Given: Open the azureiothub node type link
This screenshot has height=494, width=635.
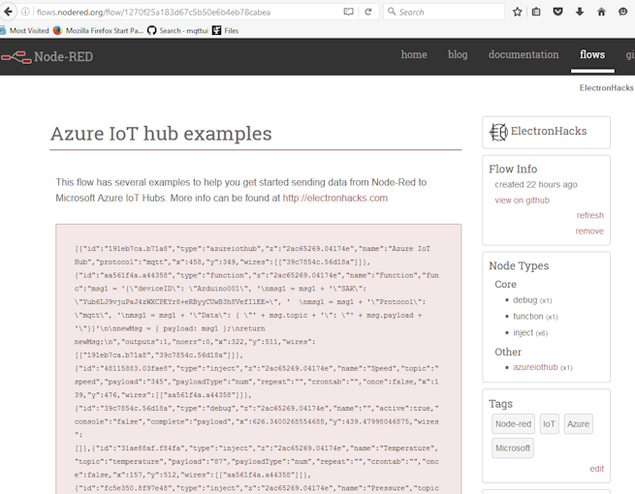Looking at the screenshot, I should (x=535, y=367).
